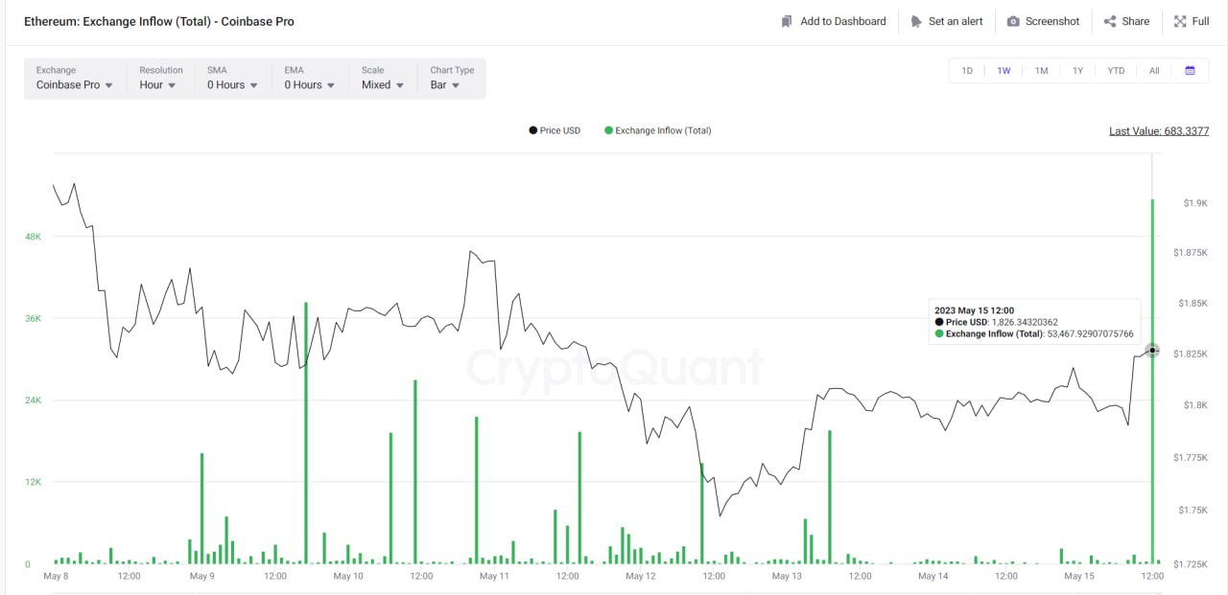Click the tooltip Price USD value 1,826.34320362
This screenshot has width=1228, height=595.
coord(1026,322)
